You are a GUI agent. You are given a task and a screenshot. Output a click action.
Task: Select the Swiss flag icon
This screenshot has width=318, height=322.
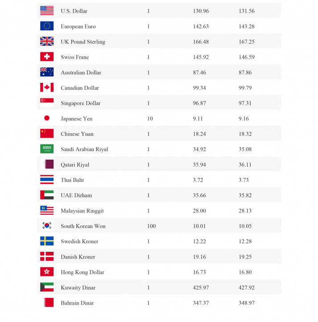click(x=47, y=57)
